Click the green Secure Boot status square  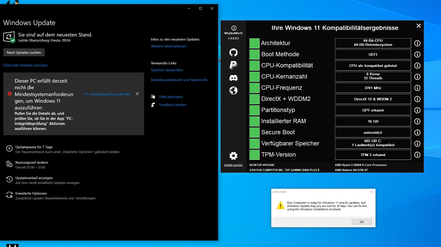(x=254, y=132)
